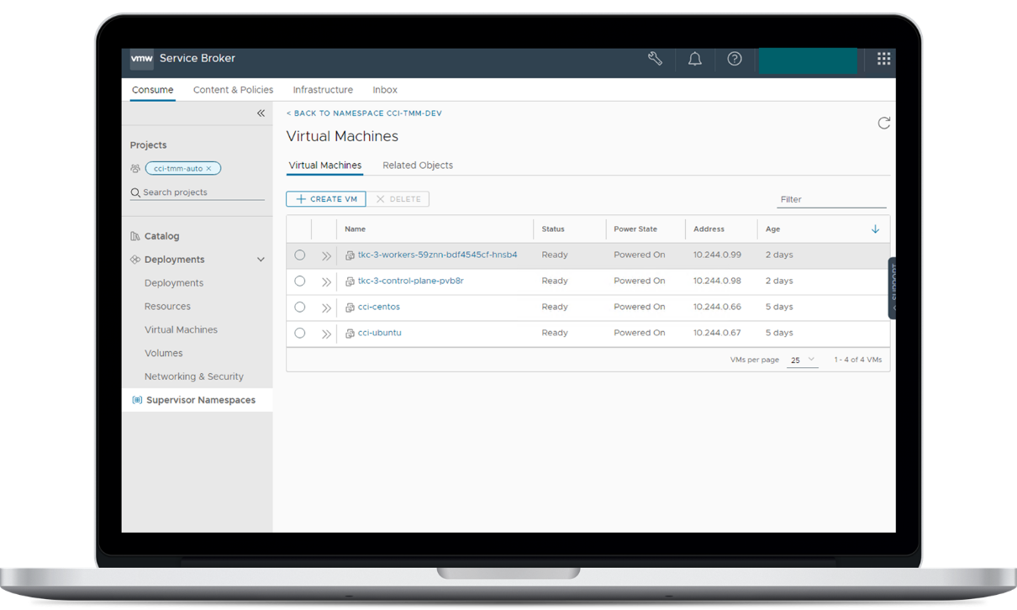Screen dimensions: 1017x610
Task: Open the help question mark icon
Action: [x=735, y=59]
